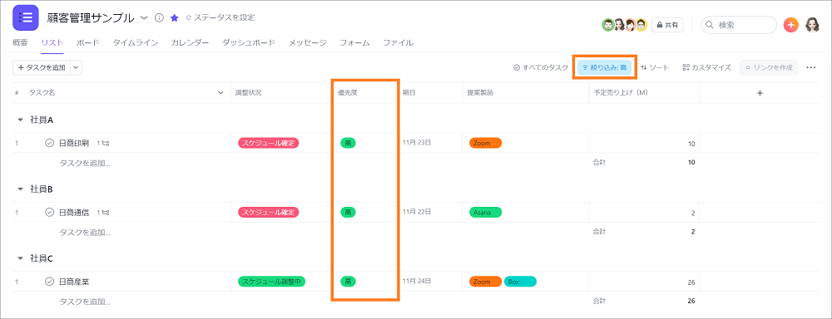Open dropdown arrow beside タスクを追加 button
This screenshot has height=319, width=832.
(x=75, y=67)
